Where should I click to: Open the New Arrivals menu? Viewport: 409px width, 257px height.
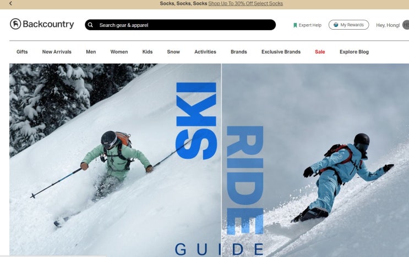57,52
